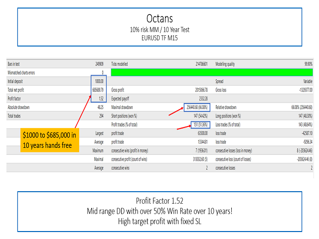
Task: Select the 143 (48.64%) loss trades value
Action: pyautogui.click(x=306, y=124)
